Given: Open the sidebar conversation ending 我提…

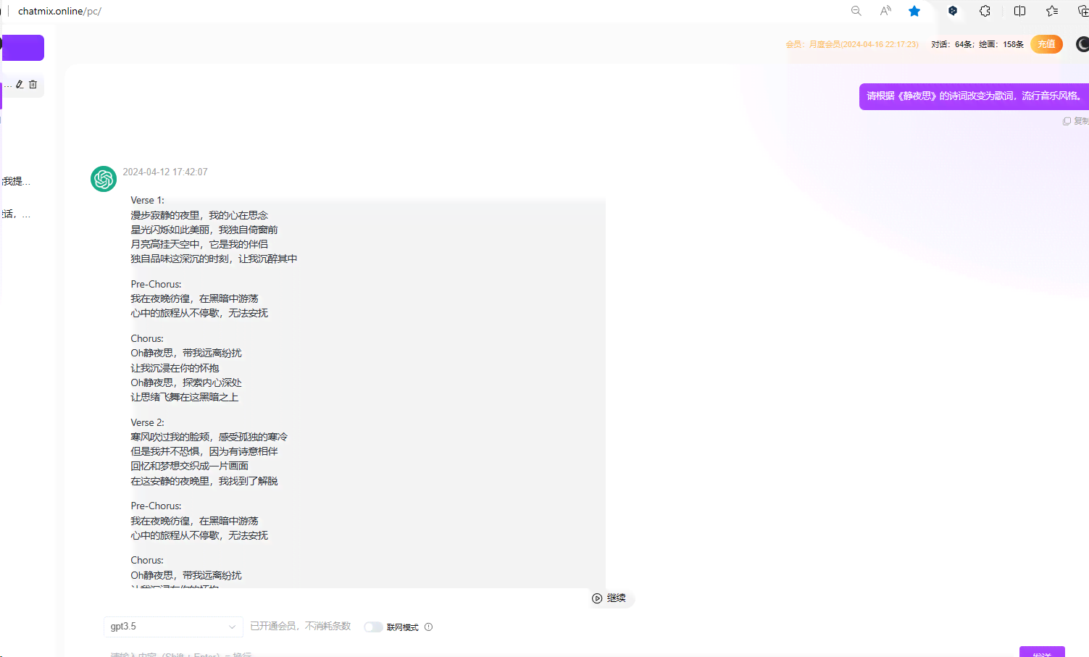Looking at the screenshot, I should pos(16,181).
